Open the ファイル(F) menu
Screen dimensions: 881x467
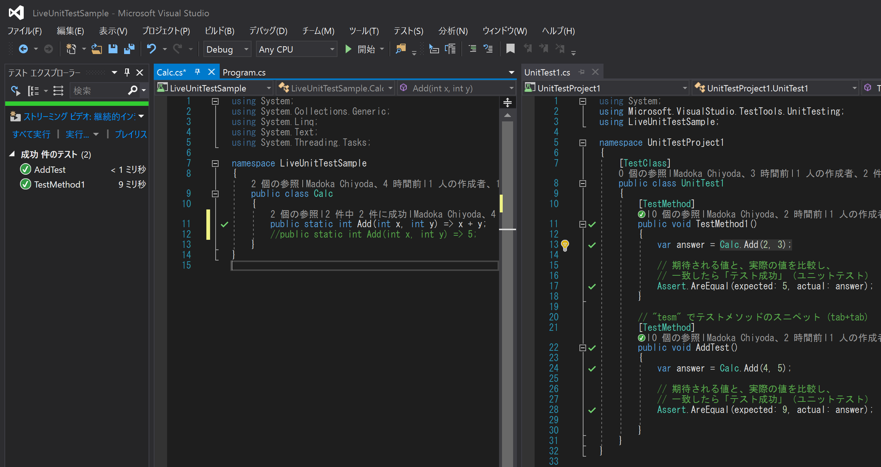tap(25, 31)
